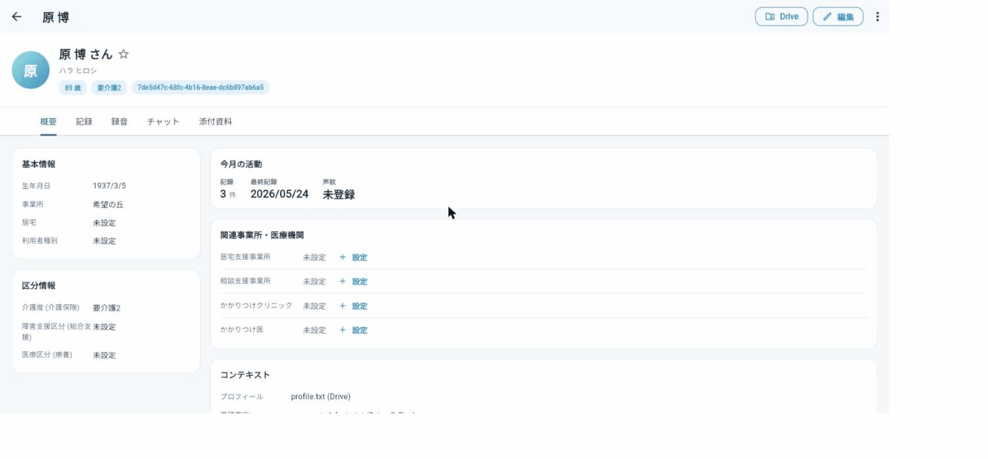Click the 89 歳 age chip
This screenshot has height=459, width=988.
pos(73,88)
